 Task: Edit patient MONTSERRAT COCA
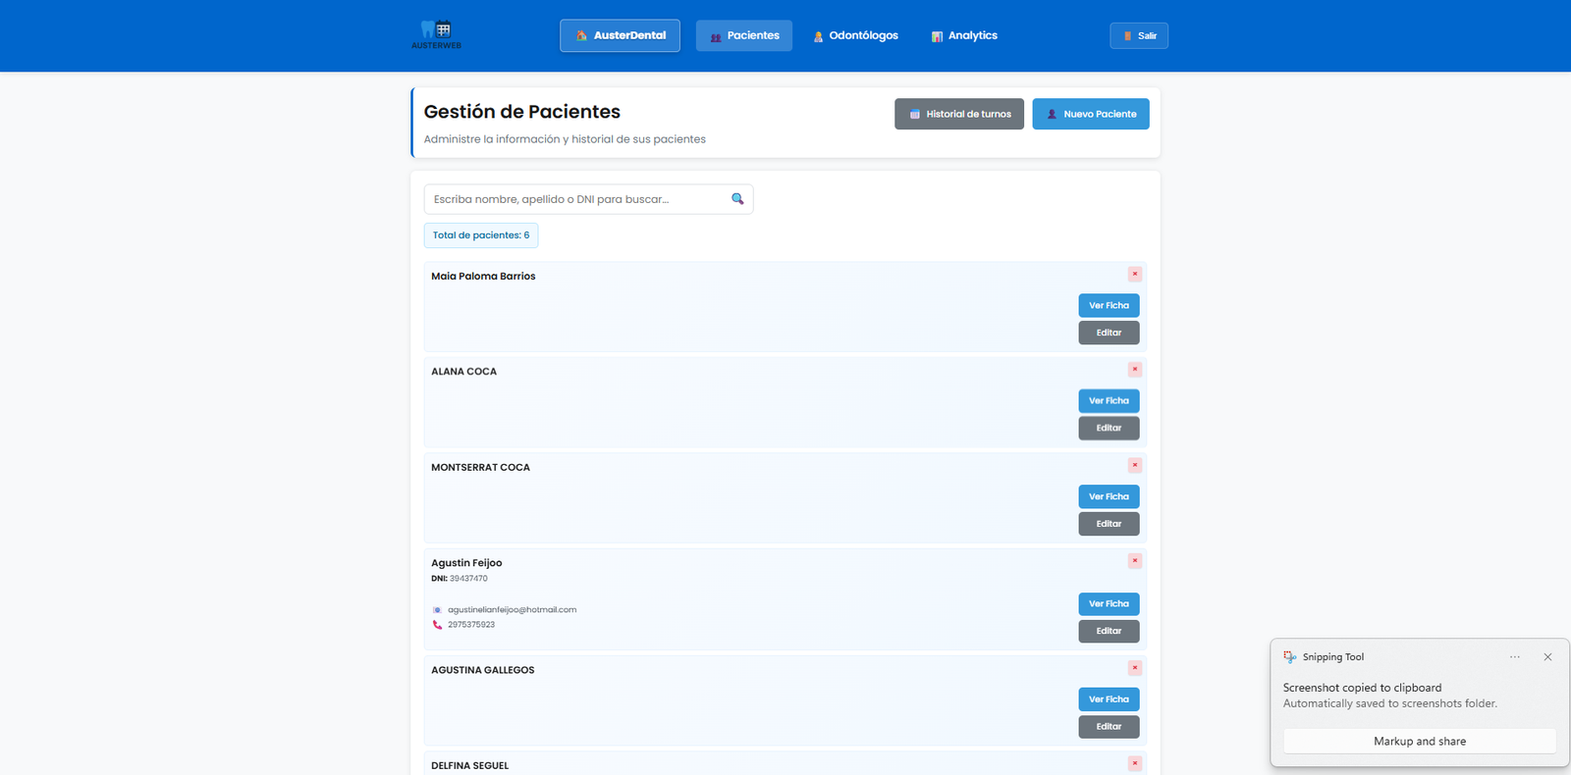(1109, 524)
